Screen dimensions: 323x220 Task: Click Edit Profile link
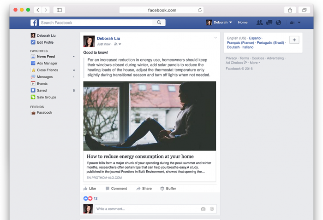[x=45, y=42]
